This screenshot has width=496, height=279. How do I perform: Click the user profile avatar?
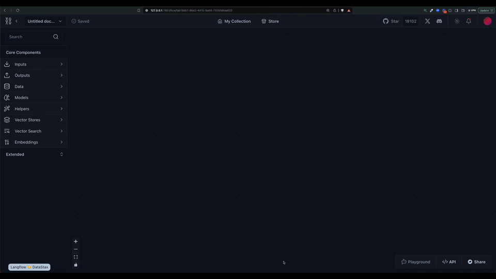pos(487,21)
